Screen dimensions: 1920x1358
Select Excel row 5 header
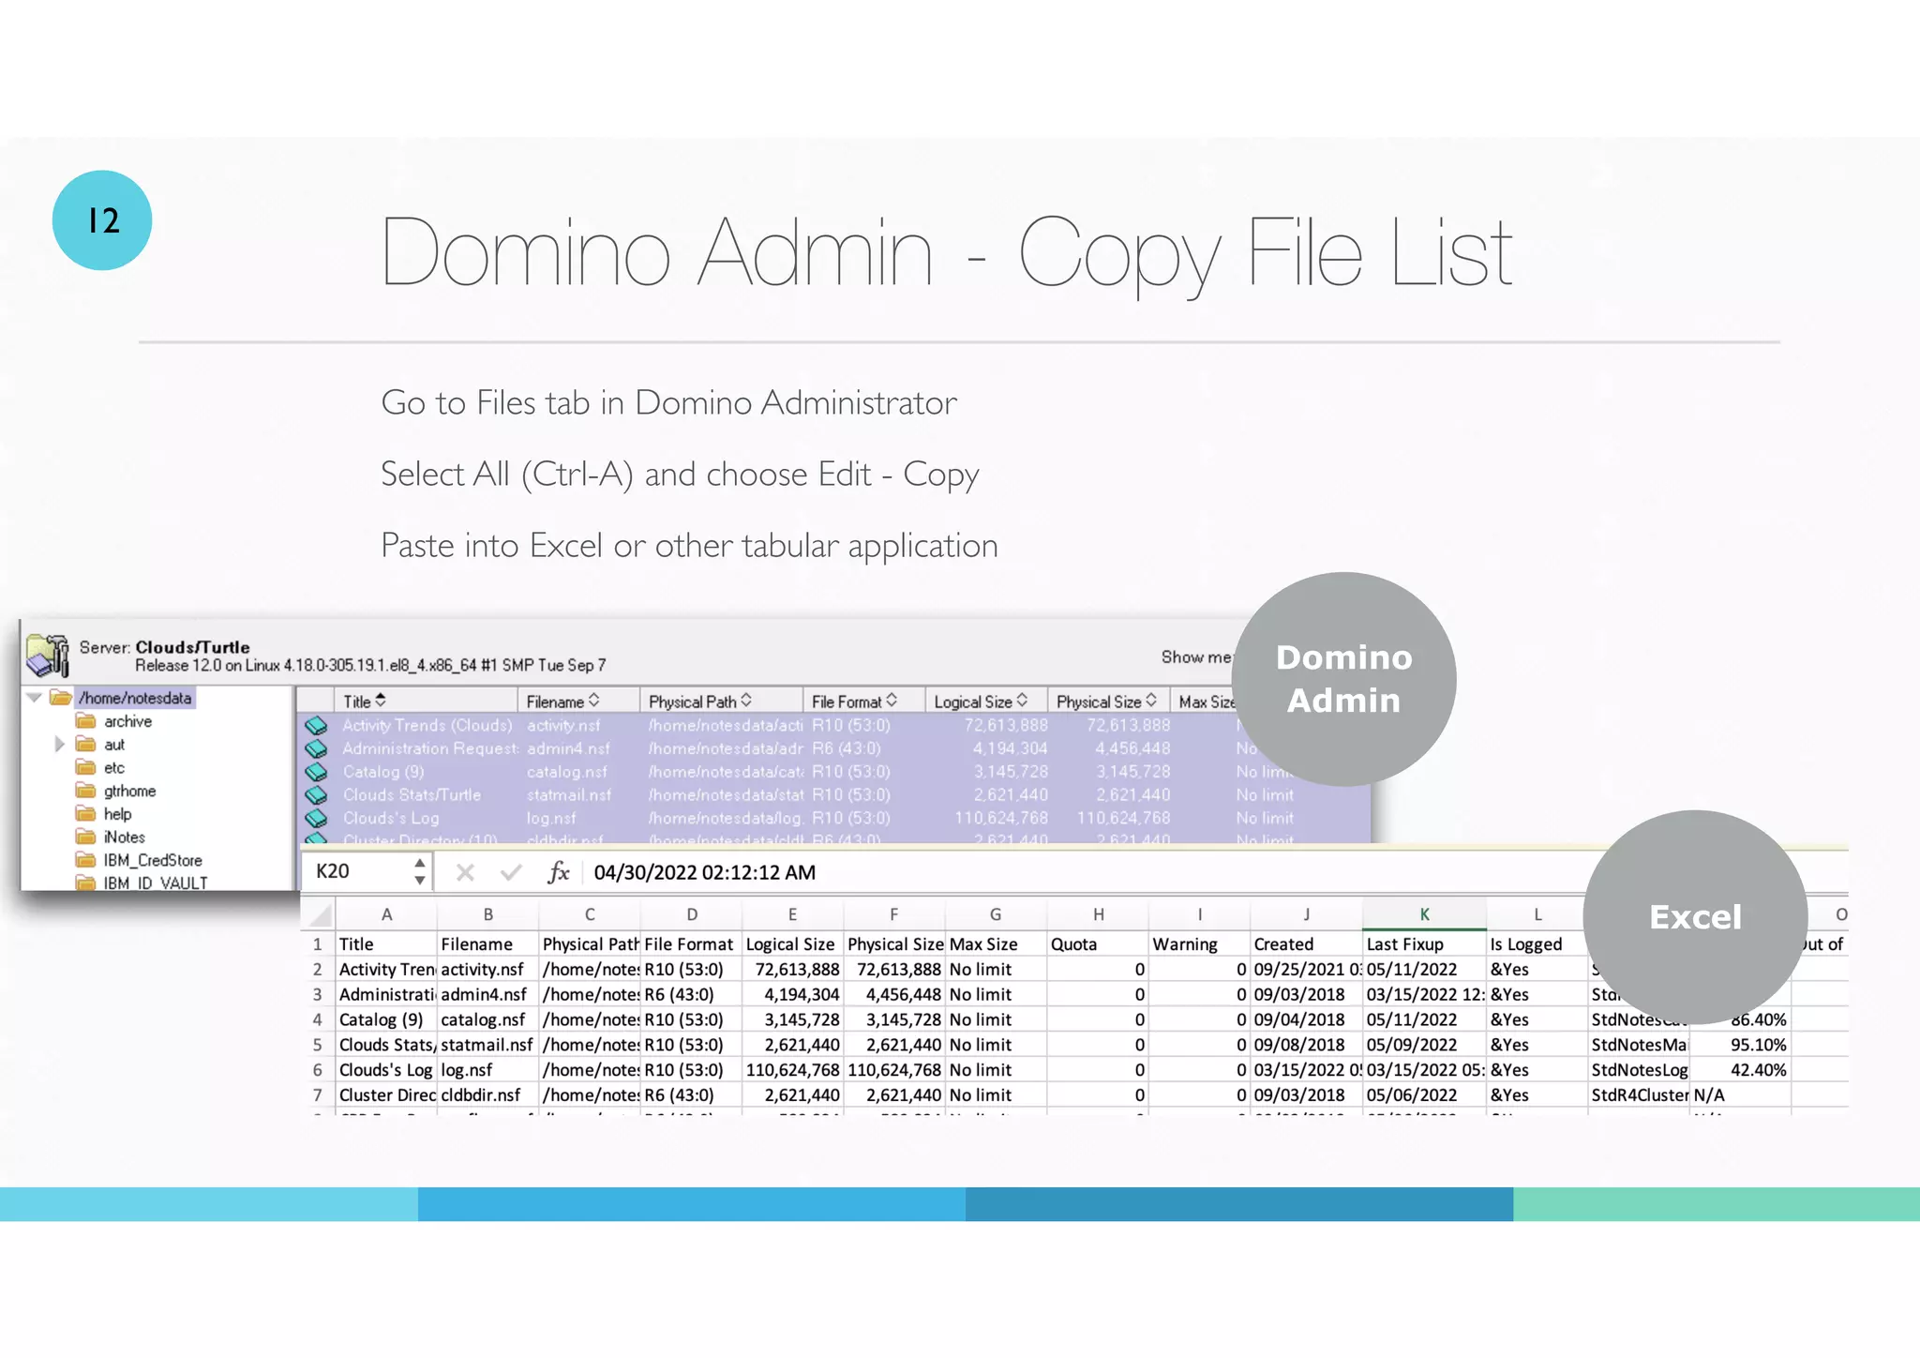(x=318, y=1045)
